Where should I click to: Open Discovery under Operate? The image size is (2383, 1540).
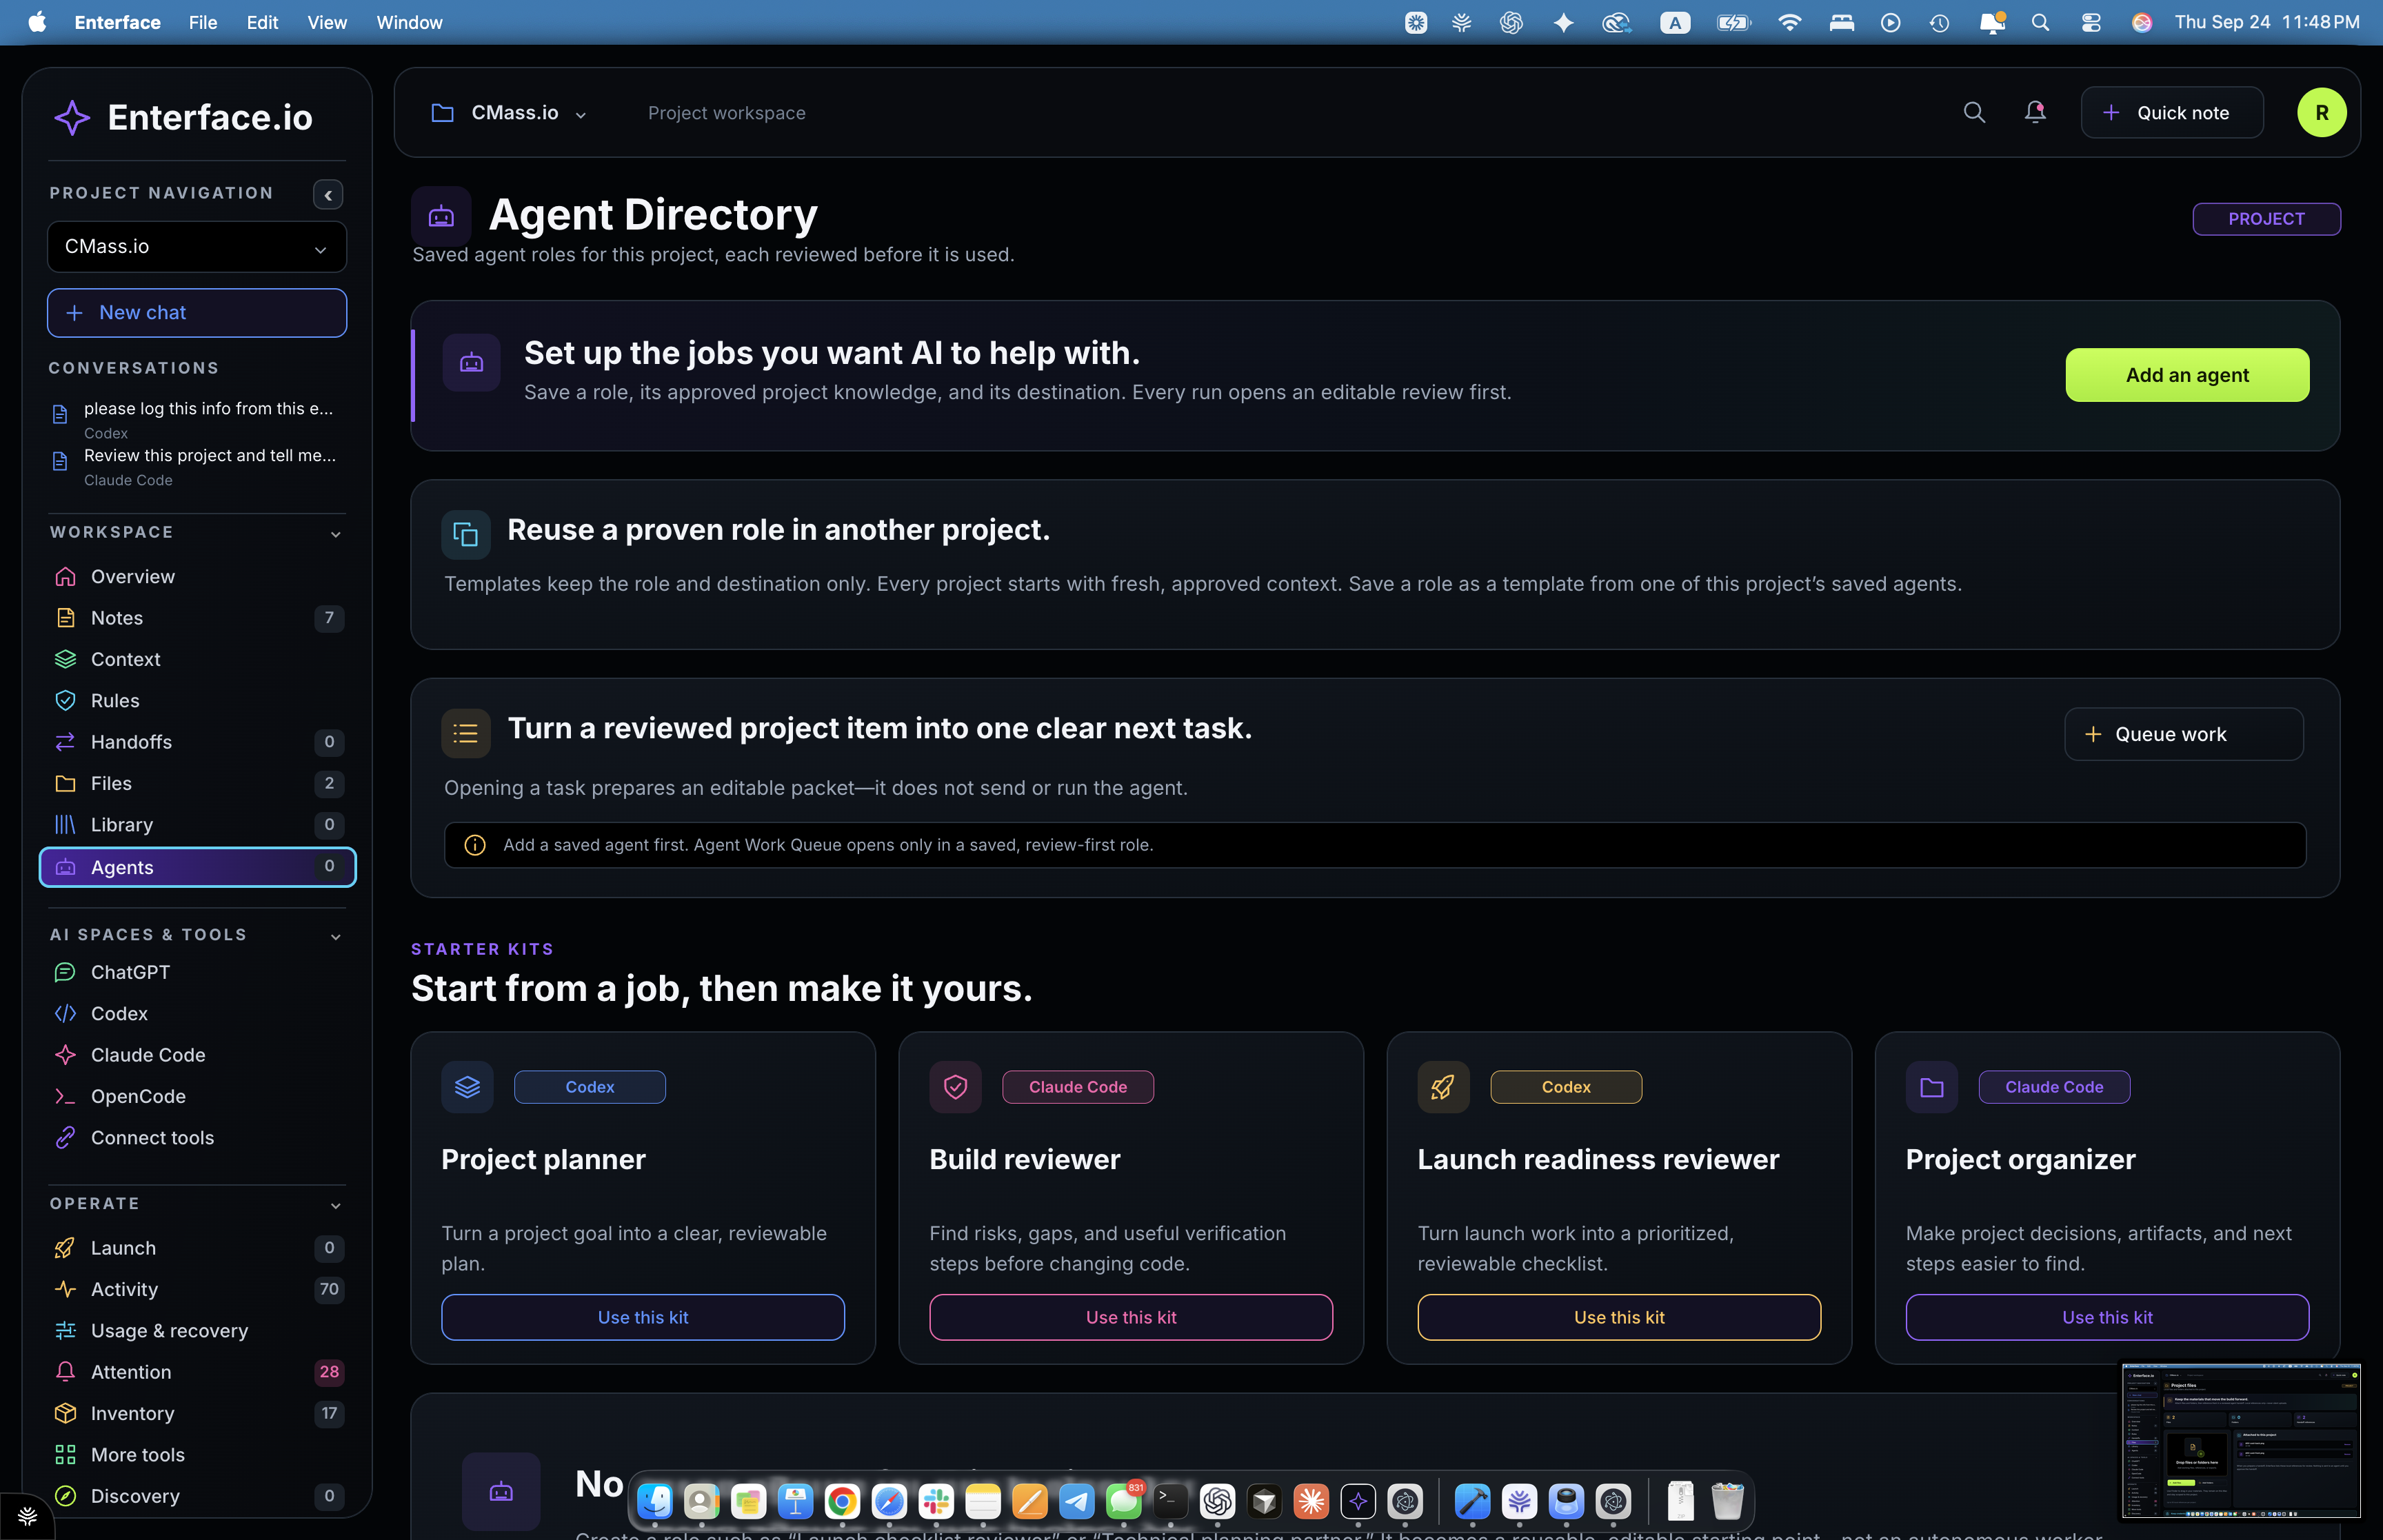[x=196, y=1496]
